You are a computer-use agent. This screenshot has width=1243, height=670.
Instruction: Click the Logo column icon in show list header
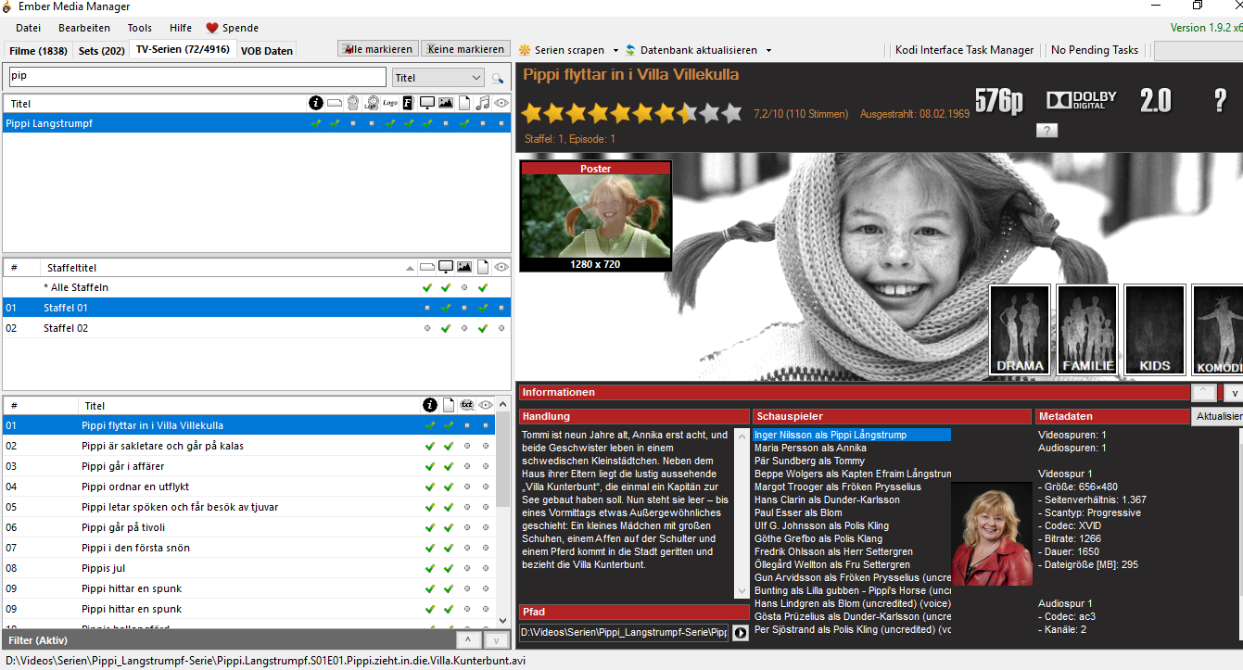[390, 104]
